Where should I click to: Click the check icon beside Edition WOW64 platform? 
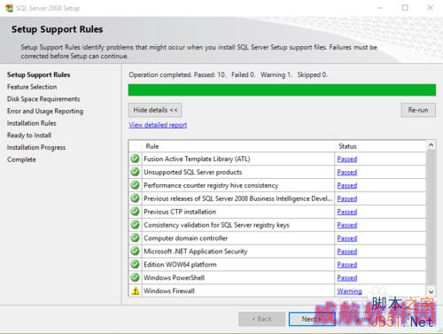(135, 264)
